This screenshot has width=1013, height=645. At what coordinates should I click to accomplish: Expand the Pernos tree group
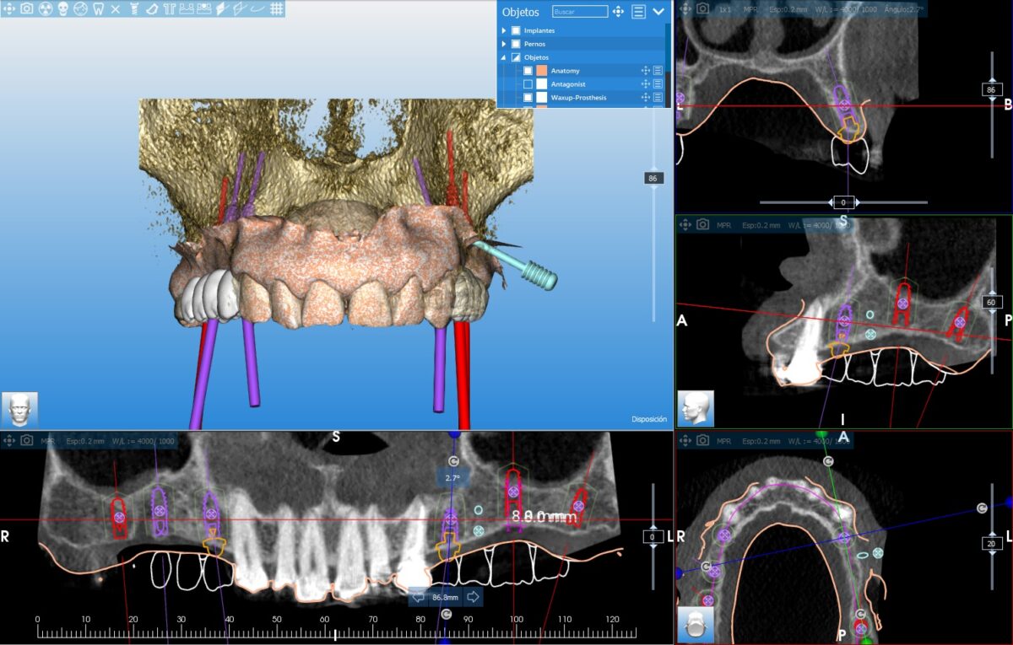504,44
